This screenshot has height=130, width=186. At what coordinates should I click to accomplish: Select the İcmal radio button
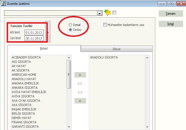point(70,25)
